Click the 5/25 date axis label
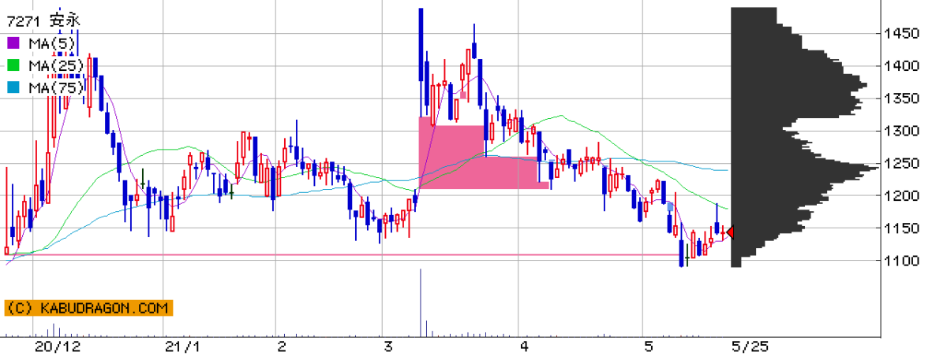The height and width of the screenshot is (356, 947). [x=750, y=347]
